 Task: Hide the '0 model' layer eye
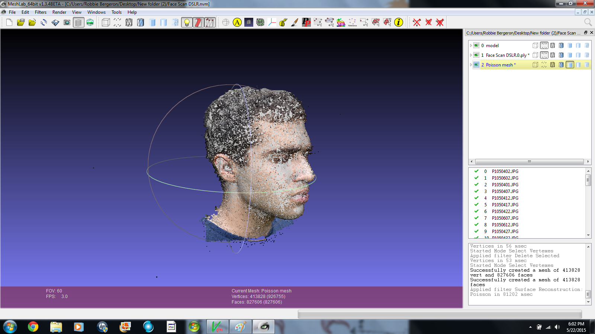click(476, 45)
